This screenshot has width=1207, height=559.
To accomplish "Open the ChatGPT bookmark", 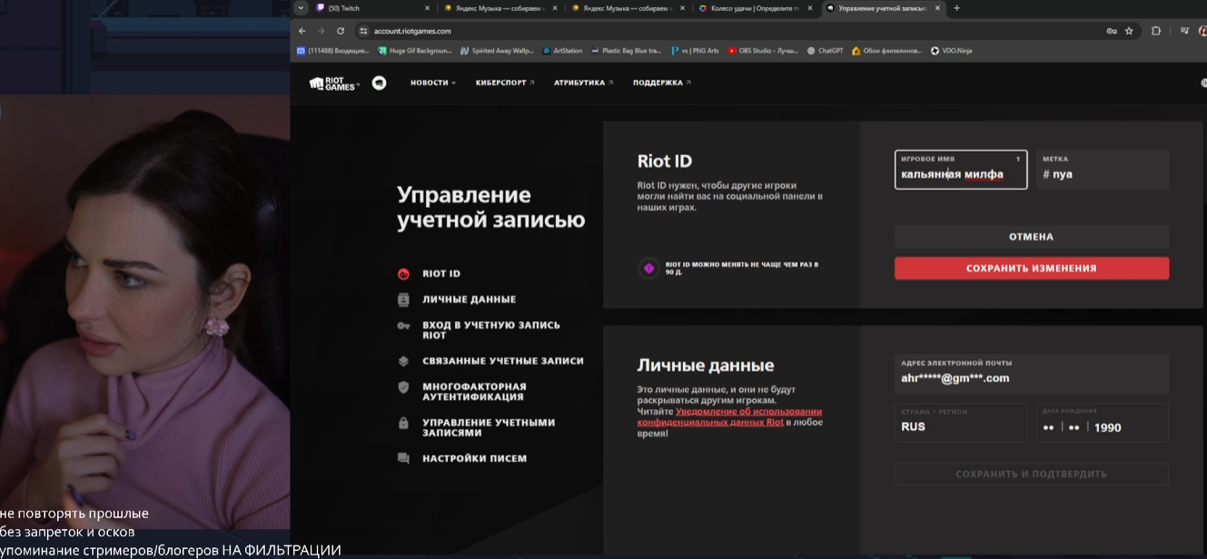I will pos(825,51).
